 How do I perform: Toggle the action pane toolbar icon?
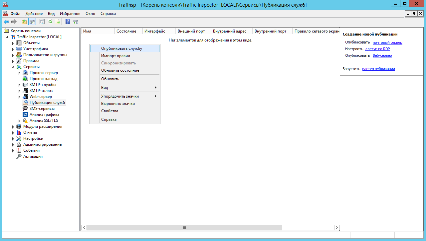click(x=76, y=22)
